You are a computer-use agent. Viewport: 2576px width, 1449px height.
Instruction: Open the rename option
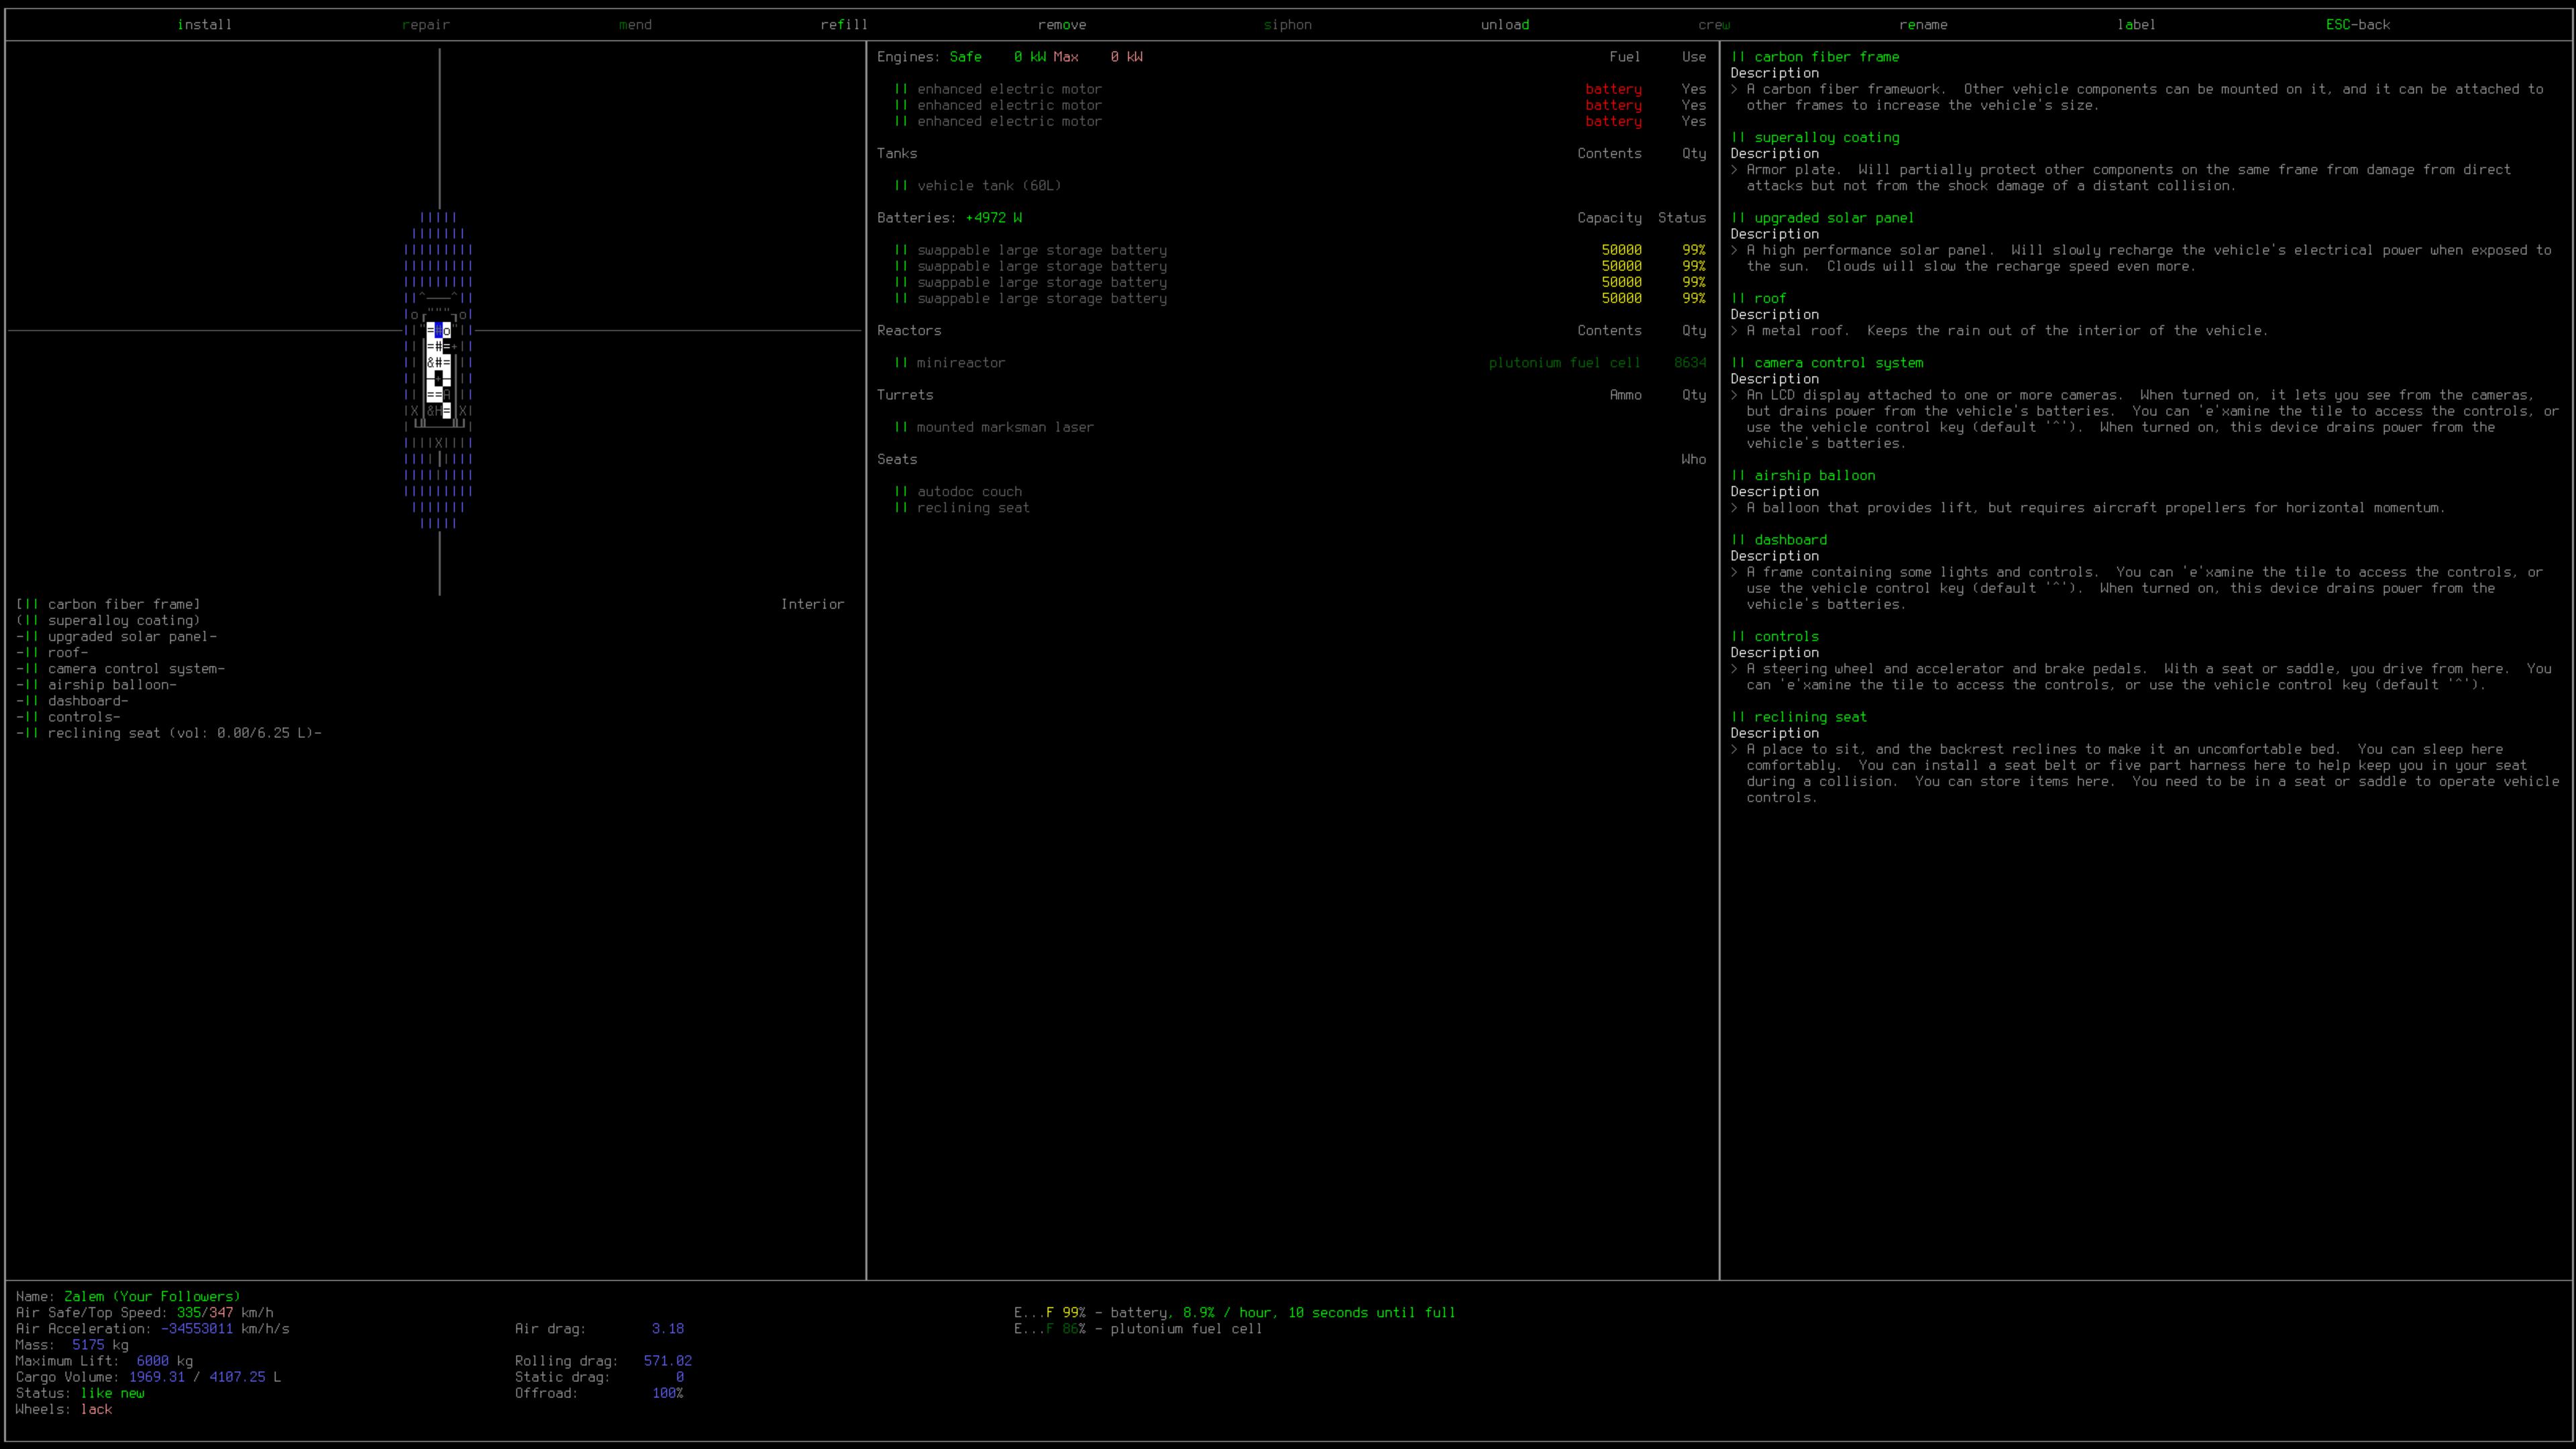click(1922, 24)
